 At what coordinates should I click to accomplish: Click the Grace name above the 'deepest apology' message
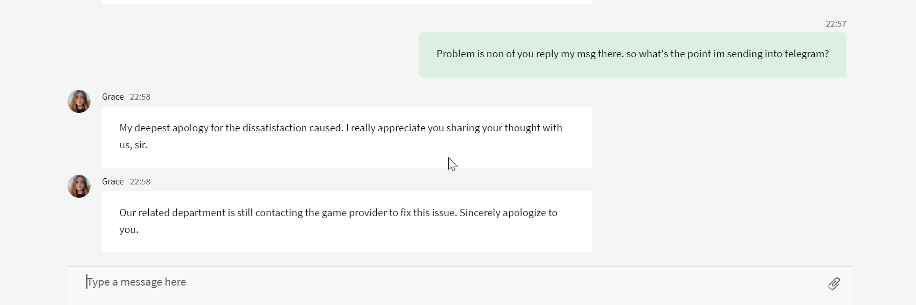pos(113,97)
